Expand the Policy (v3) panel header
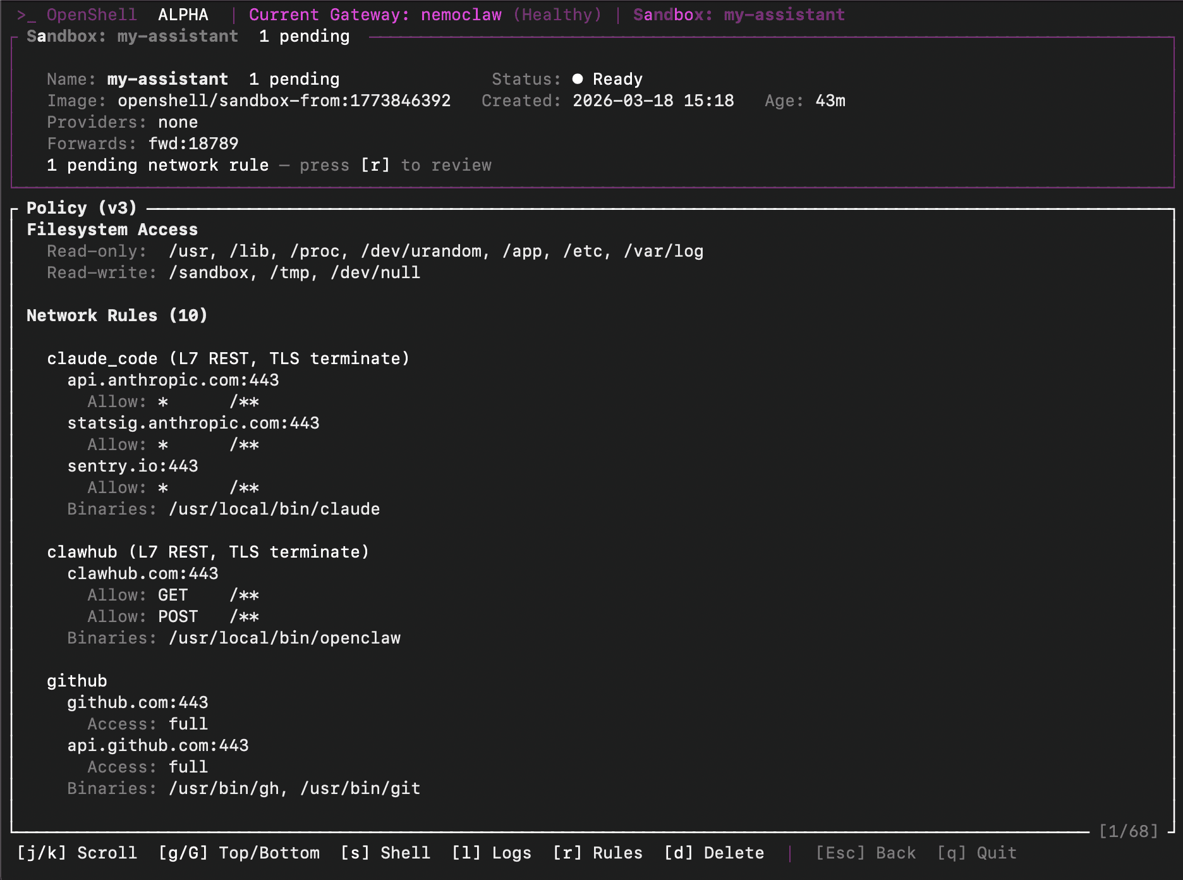 tap(81, 207)
